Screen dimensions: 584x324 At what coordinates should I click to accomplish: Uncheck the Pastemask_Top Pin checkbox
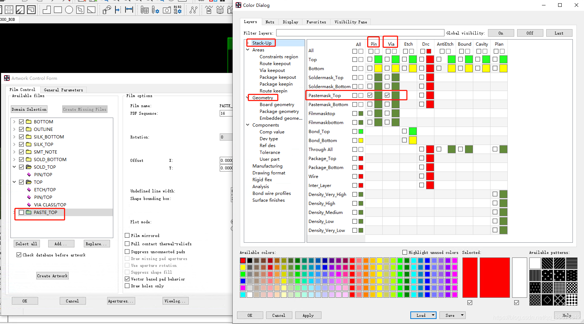click(370, 95)
